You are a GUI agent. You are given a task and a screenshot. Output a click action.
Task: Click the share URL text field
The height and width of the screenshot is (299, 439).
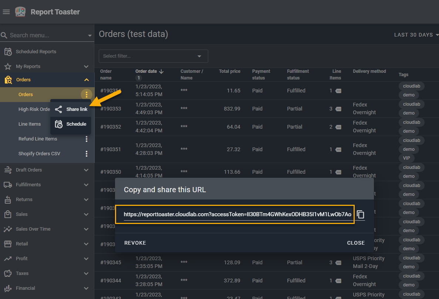click(237, 214)
